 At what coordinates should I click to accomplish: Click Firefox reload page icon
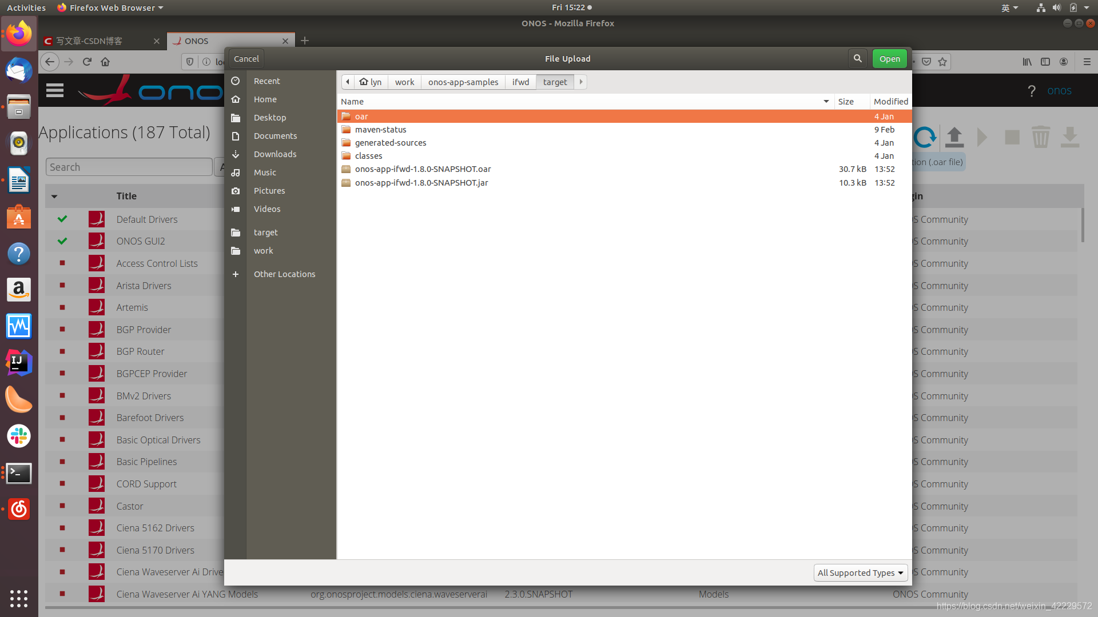coord(87,62)
